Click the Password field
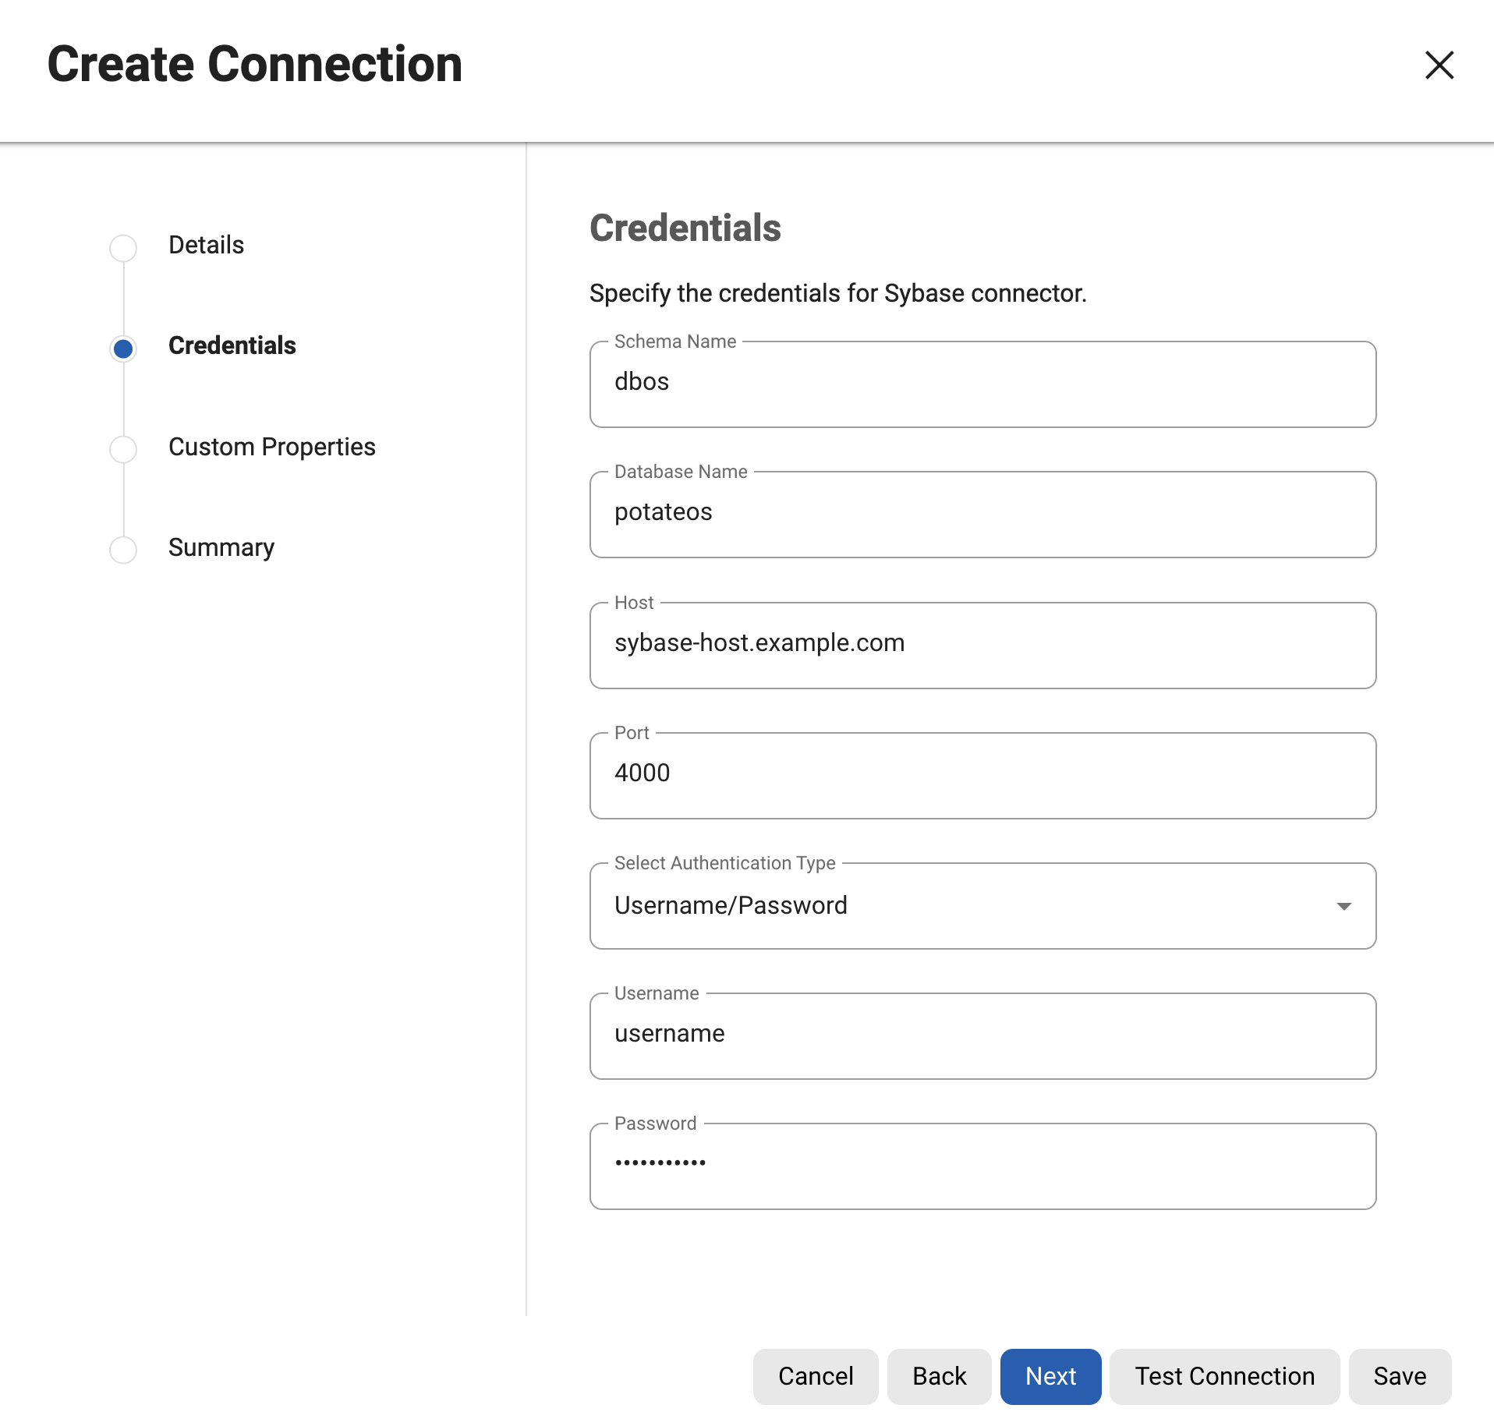This screenshot has width=1494, height=1419. click(x=982, y=1166)
